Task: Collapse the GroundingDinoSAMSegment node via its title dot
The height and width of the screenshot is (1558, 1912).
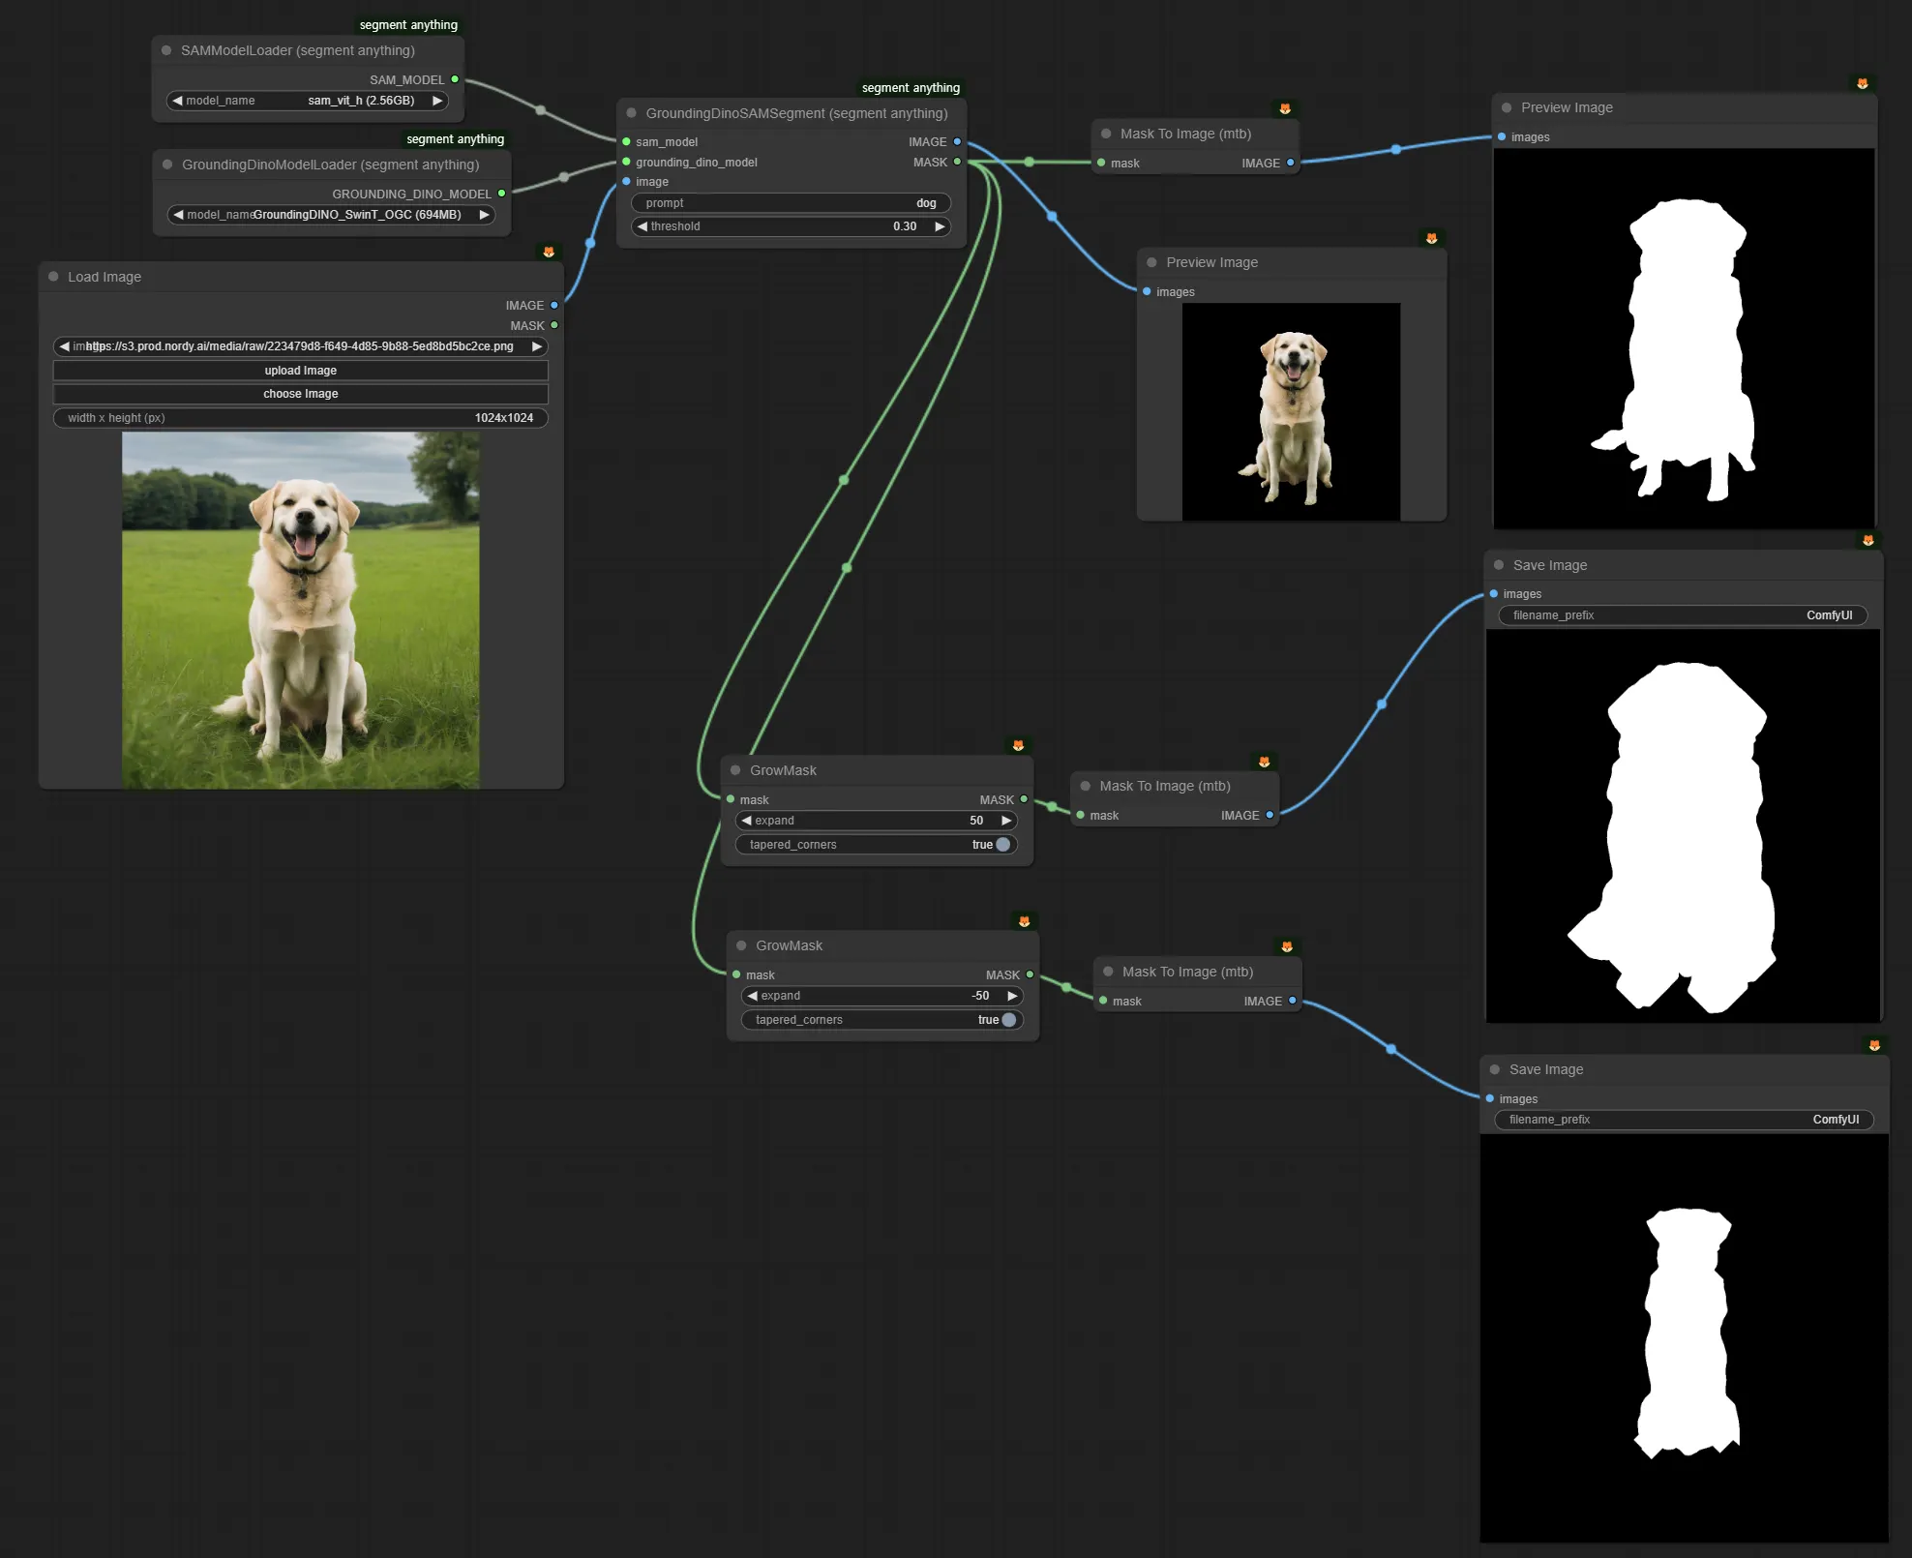Action: click(x=631, y=113)
